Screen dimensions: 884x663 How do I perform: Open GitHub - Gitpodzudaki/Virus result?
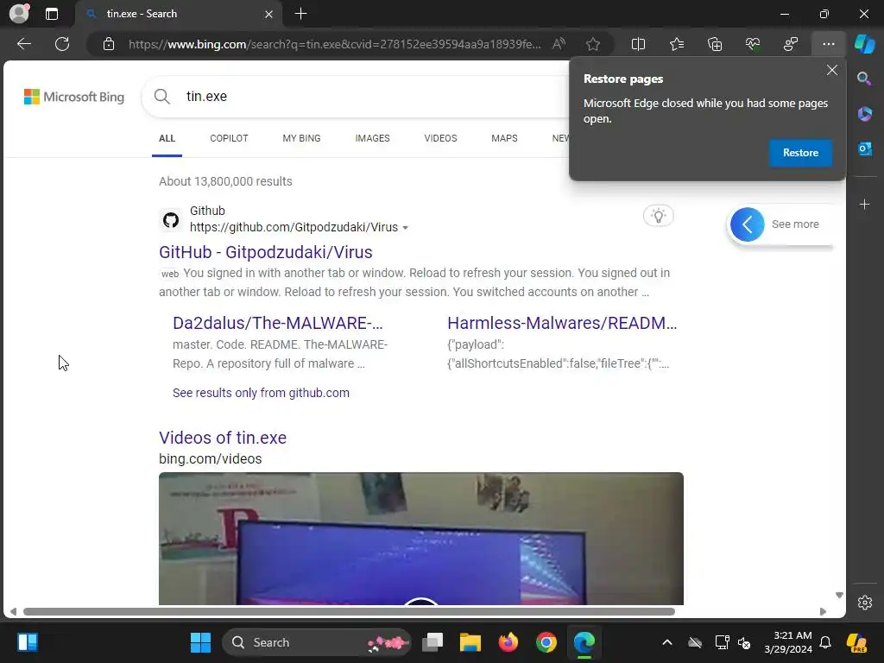[x=266, y=252]
